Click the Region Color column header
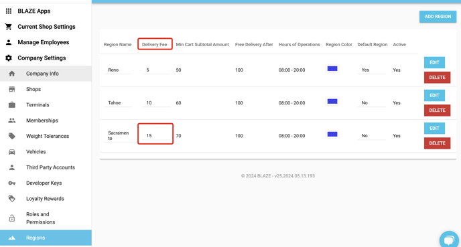 pos(338,45)
